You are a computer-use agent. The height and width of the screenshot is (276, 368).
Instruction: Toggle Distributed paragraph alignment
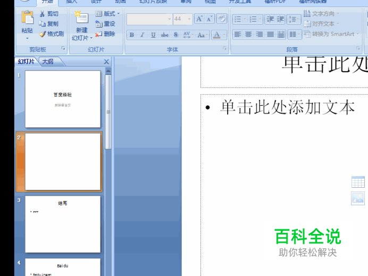click(281, 35)
